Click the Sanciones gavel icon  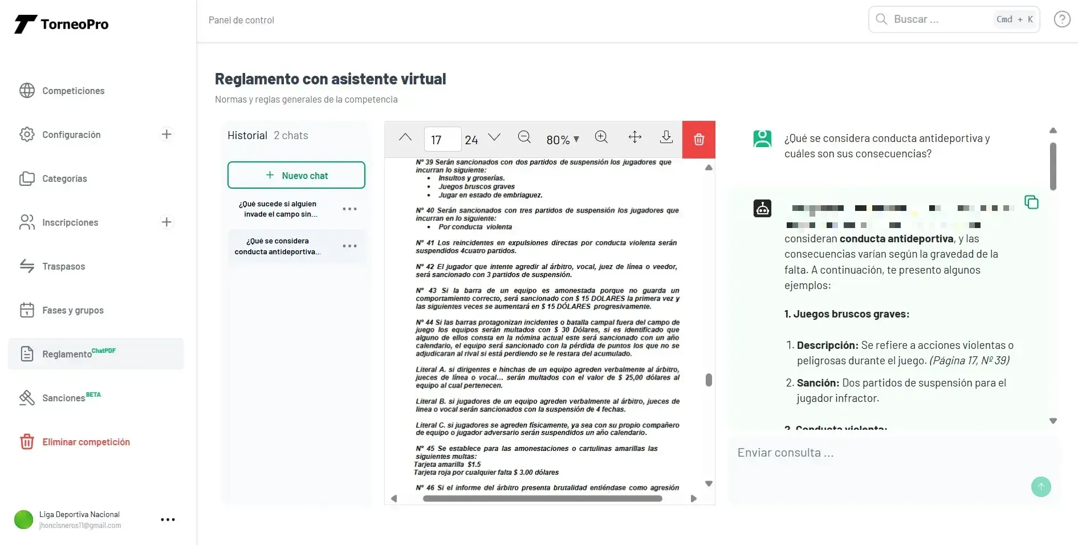click(x=27, y=398)
